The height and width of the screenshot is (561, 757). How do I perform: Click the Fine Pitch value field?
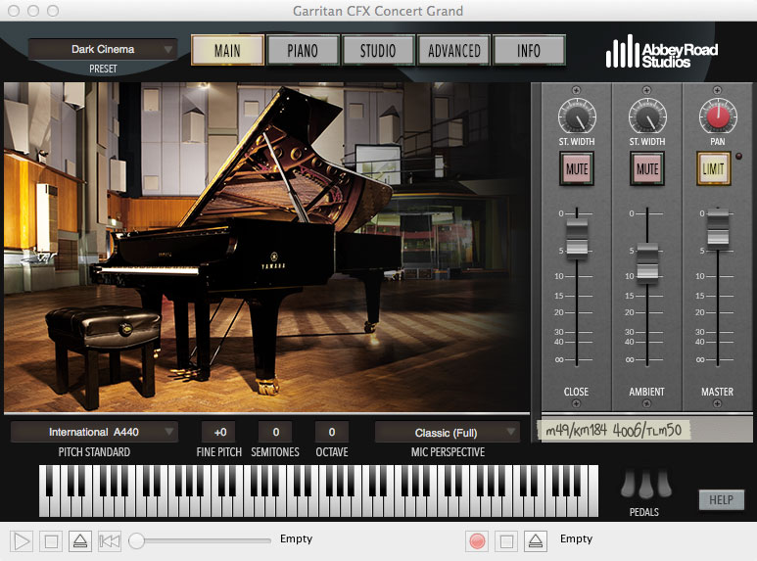point(218,432)
